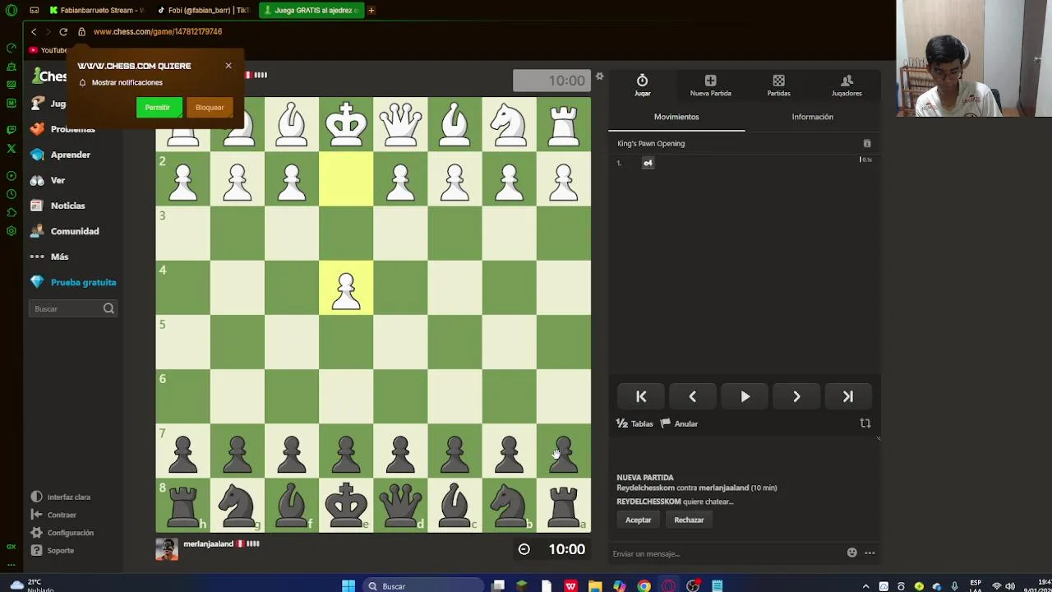Switch to the Movimientos tab

click(x=676, y=117)
